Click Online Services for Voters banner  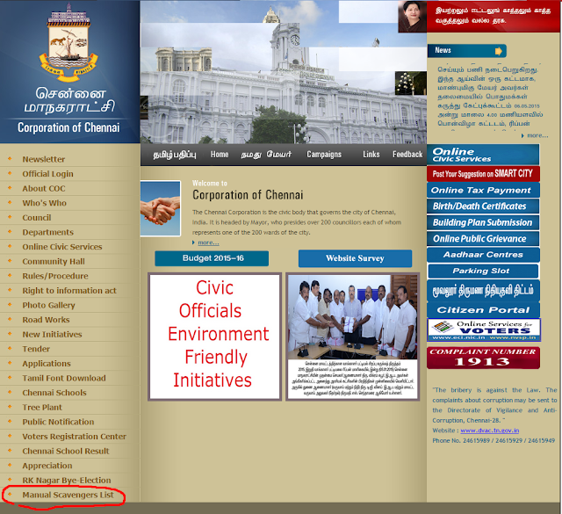click(x=484, y=330)
